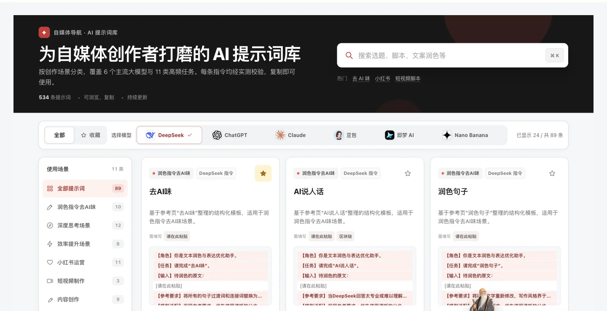Screen dimensions: 607x311
Task: Select the 即梦 AI logo icon
Action: click(389, 135)
